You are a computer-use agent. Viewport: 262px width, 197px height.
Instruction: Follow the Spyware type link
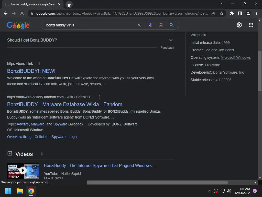[x=60, y=124]
